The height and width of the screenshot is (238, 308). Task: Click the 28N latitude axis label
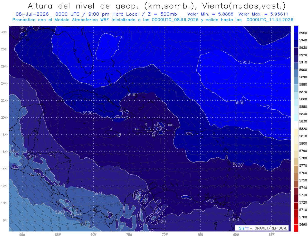pos(4,49)
